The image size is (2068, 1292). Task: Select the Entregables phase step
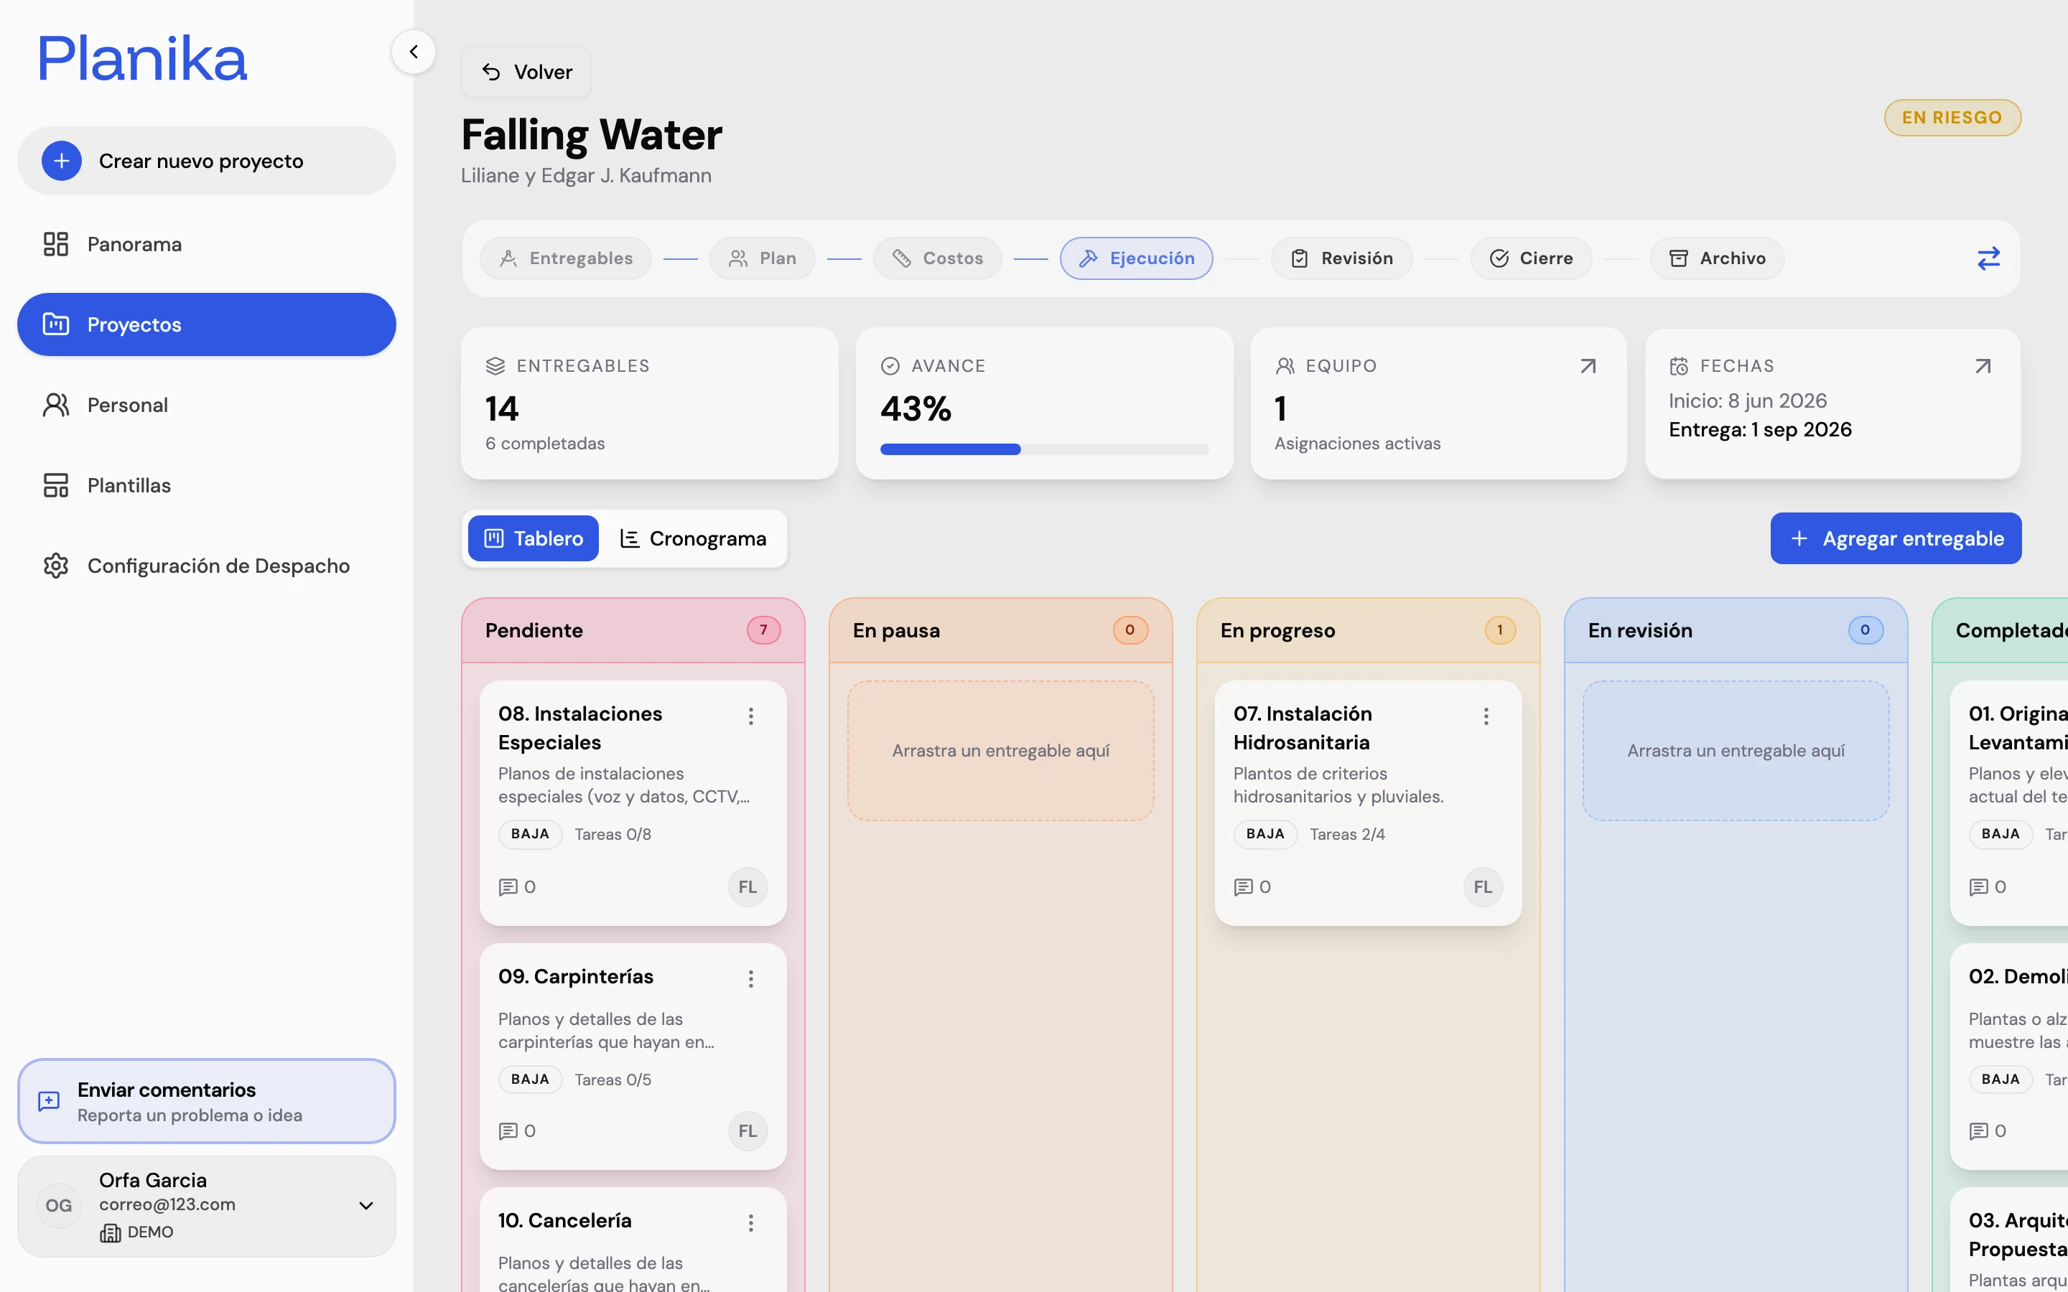(566, 258)
